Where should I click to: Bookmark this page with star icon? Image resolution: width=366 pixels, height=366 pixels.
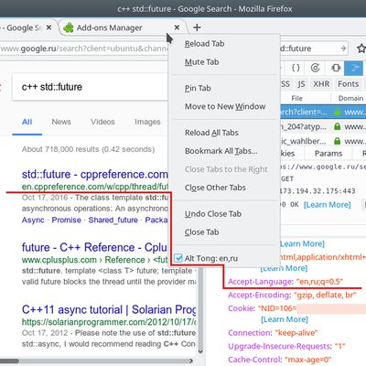pos(361,48)
